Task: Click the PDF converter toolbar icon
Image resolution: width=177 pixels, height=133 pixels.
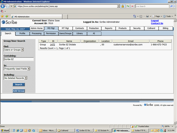Action: click(2, 11)
